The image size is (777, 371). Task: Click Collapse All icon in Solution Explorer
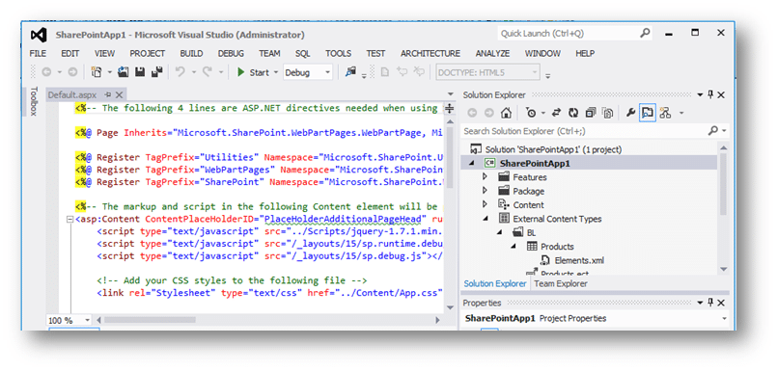(590, 114)
